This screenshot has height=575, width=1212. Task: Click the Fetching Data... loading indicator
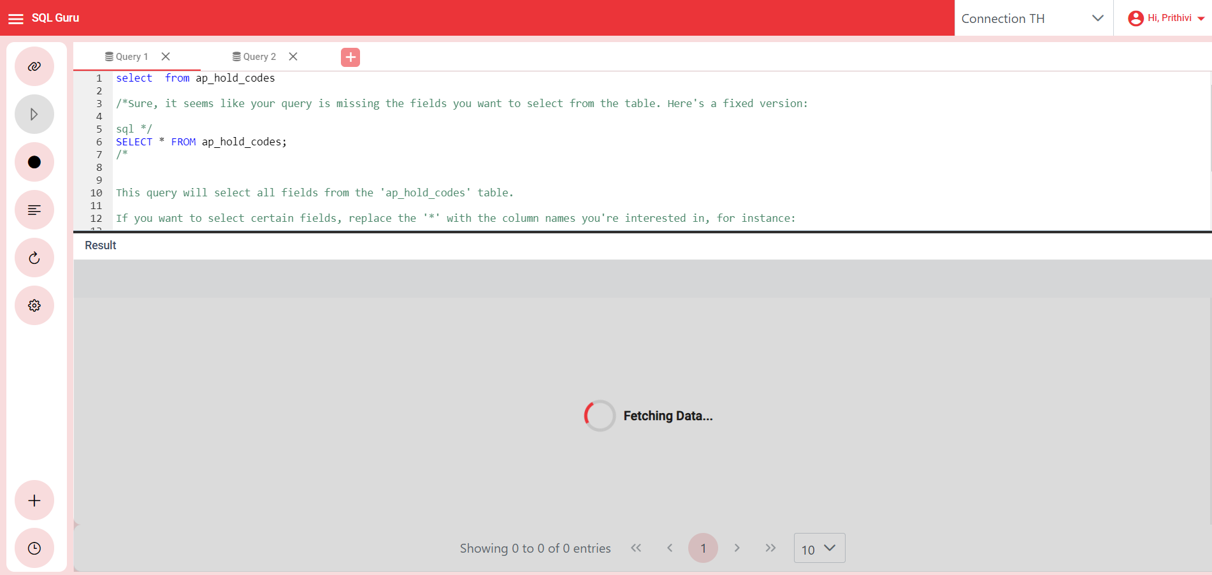click(x=648, y=416)
